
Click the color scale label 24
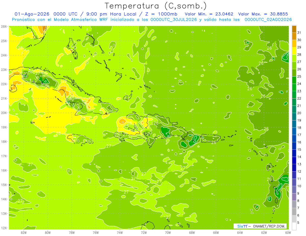tap(299, 84)
